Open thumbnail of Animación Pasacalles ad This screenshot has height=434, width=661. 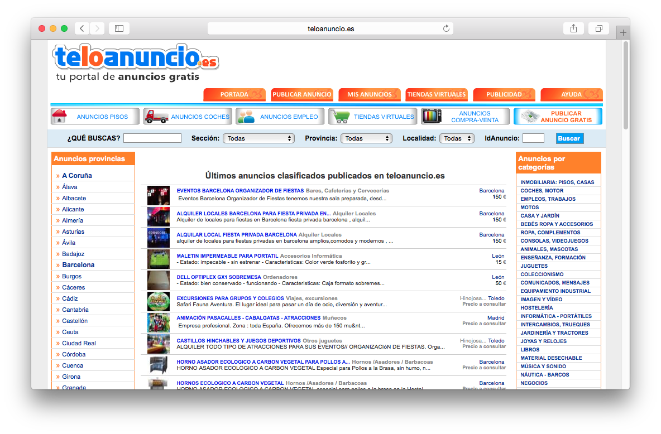coord(159,323)
